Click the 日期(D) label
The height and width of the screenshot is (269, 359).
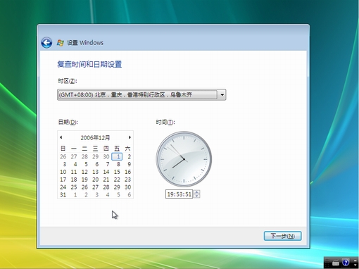68,122
